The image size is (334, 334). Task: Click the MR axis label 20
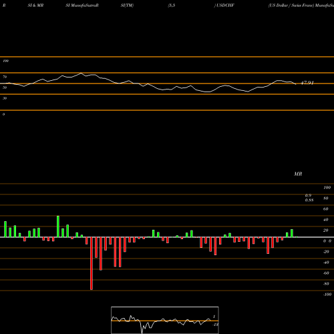[326, 230]
